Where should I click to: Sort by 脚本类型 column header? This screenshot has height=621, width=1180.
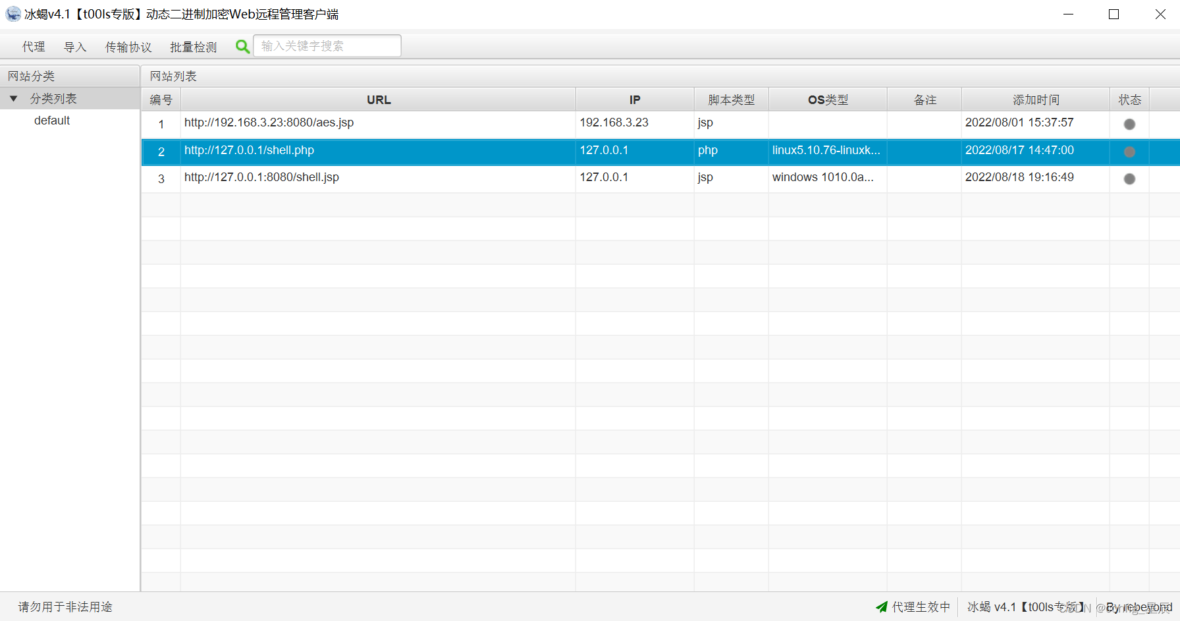(732, 99)
